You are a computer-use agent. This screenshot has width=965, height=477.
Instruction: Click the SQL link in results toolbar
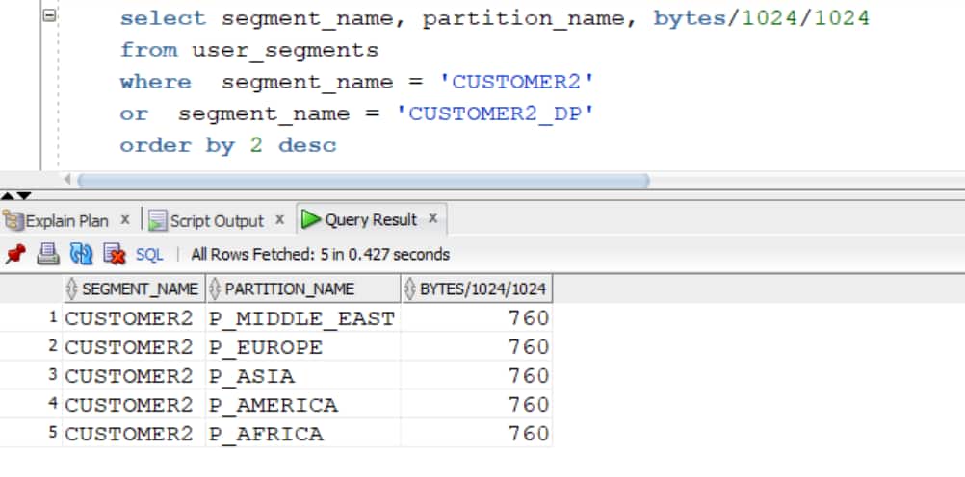pyautogui.click(x=149, y=255)
